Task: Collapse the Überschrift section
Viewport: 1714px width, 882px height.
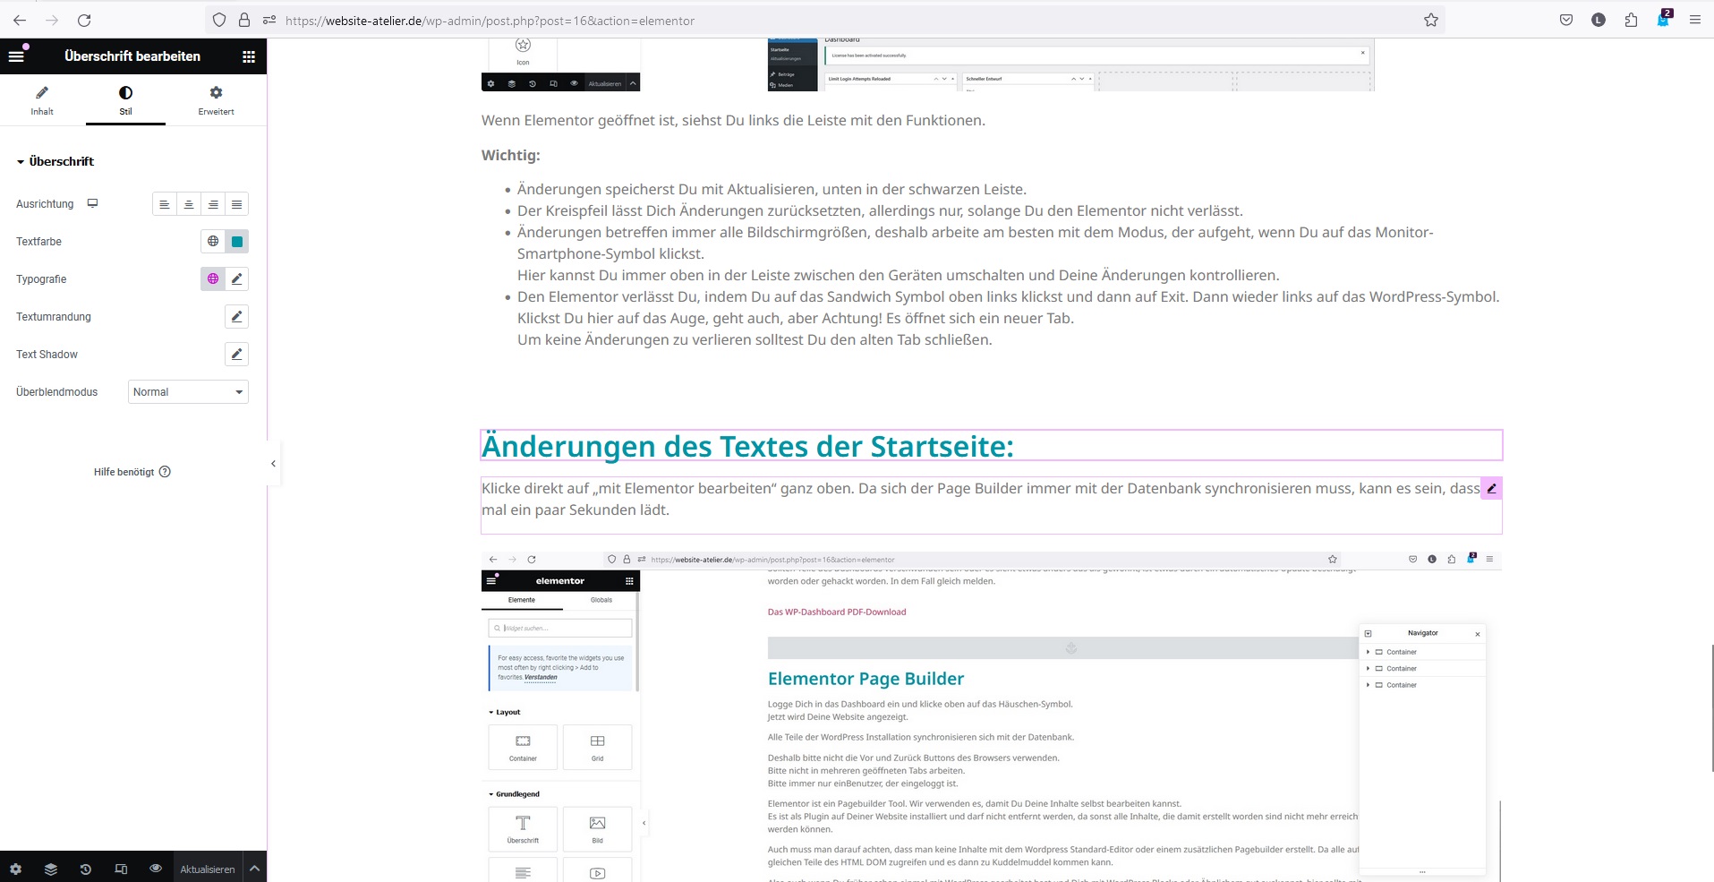Action: 55,161
